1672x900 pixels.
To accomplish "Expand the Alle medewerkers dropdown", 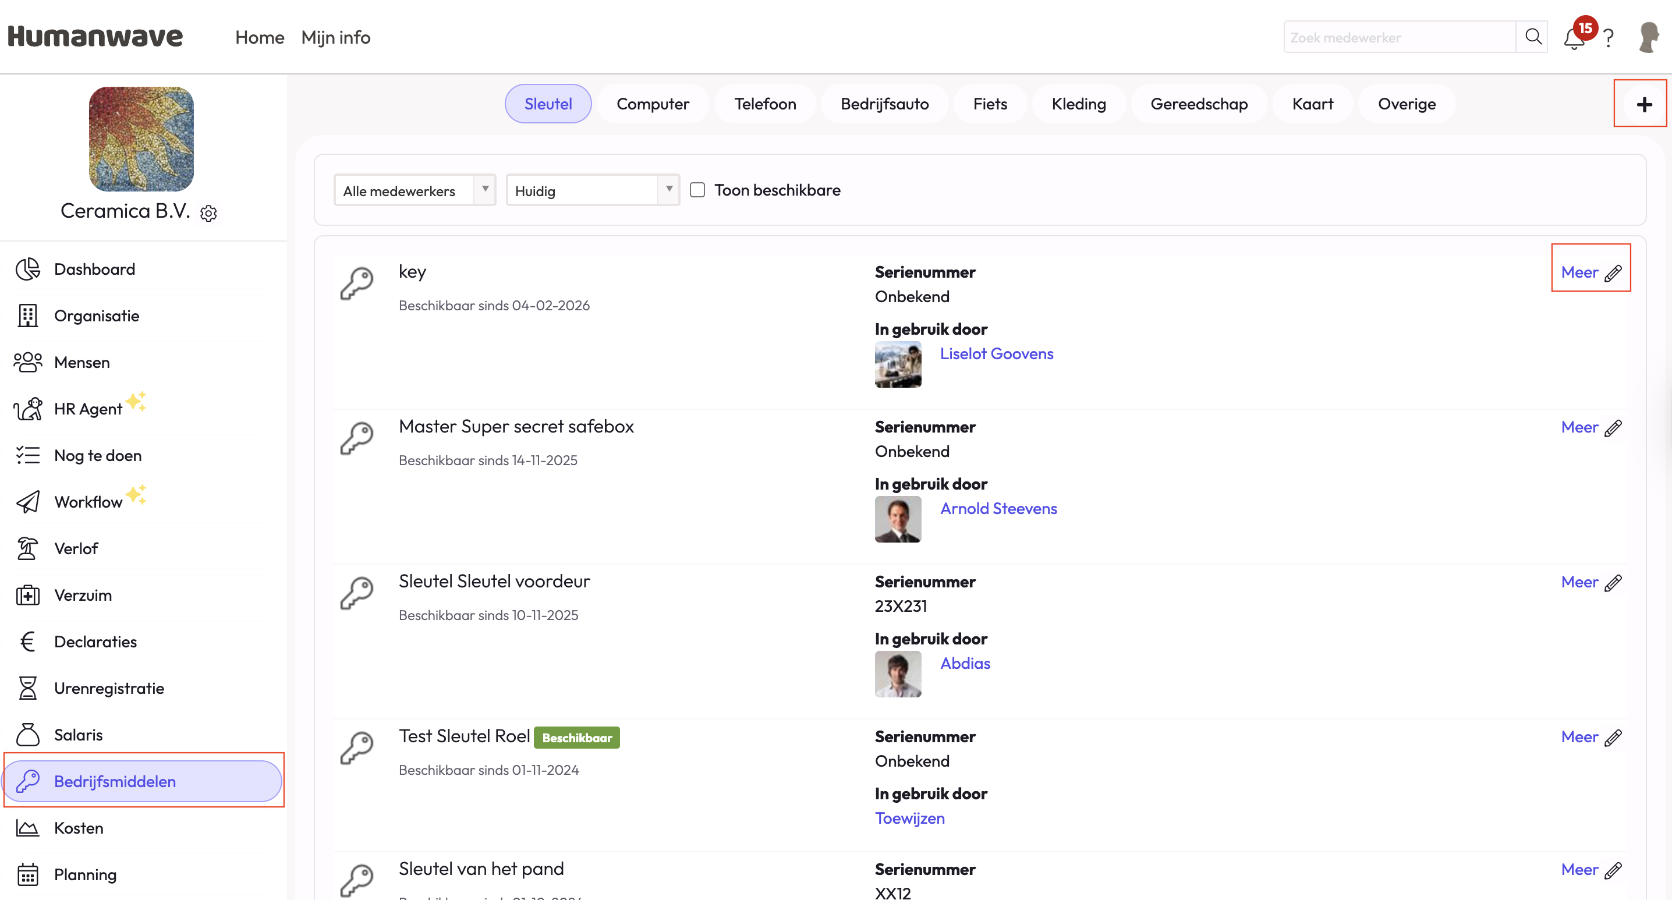I will pyautogui.click(x=414, y=191).
